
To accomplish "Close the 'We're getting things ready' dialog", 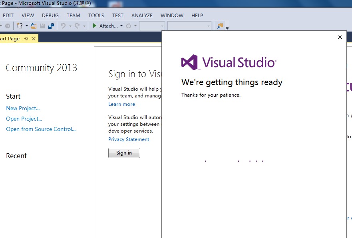I will pyautogui.click(x=340, y=37).
